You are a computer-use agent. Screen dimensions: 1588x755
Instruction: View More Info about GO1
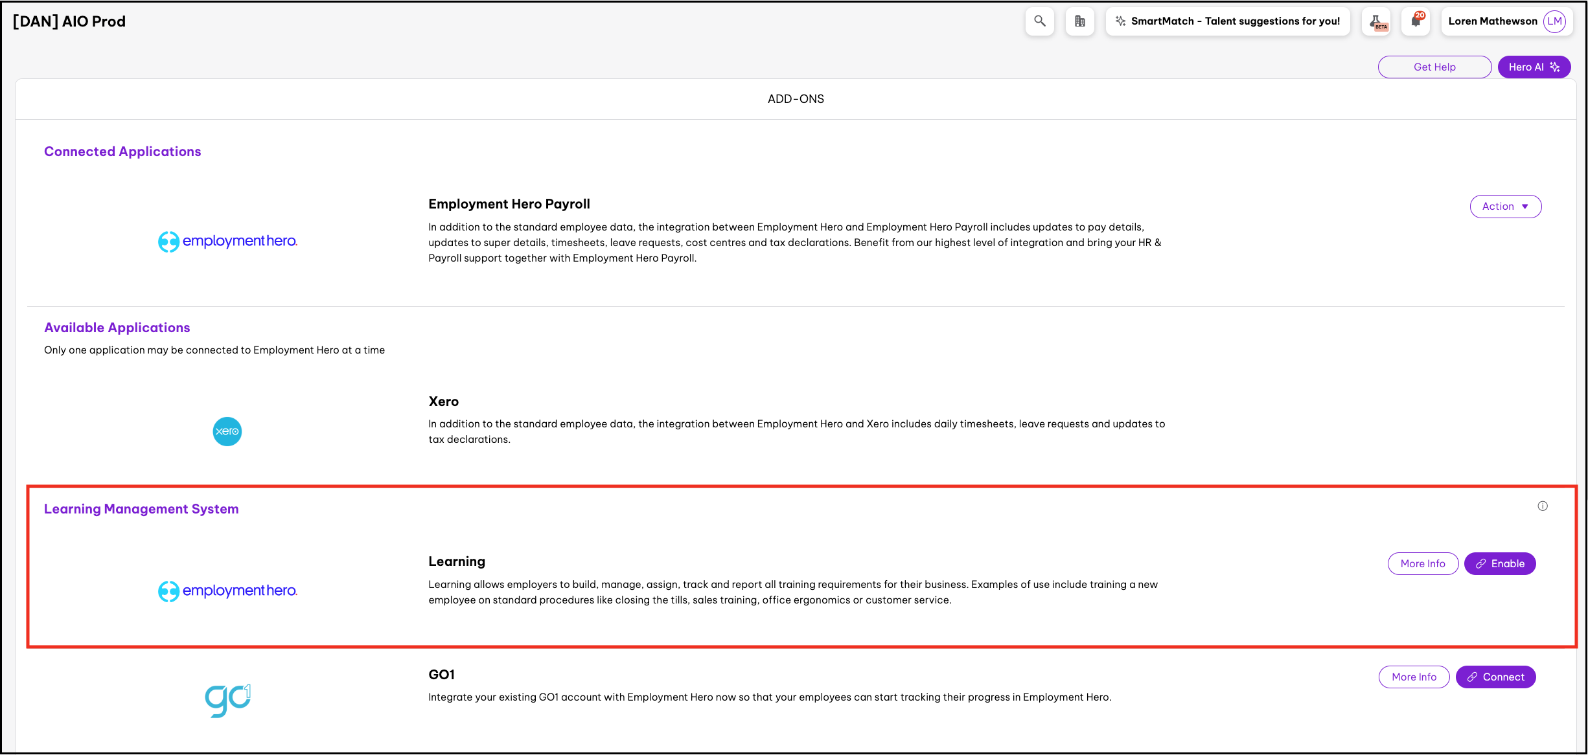coord(1414,677)
